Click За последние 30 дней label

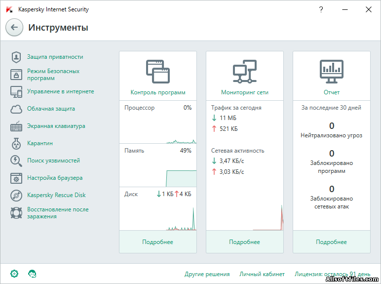[332, 108]
